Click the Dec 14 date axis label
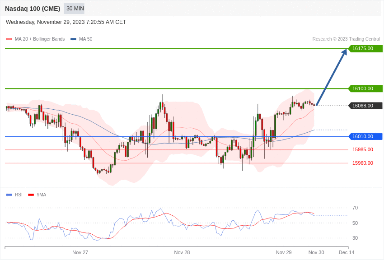The width and height of the screenshot is (384, 260). (347, 252)
